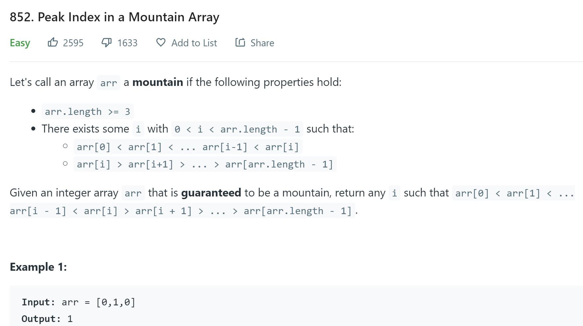Click the bold word guaranteed
The width and height of the screenshot is (583, 326).
point(211,193)
